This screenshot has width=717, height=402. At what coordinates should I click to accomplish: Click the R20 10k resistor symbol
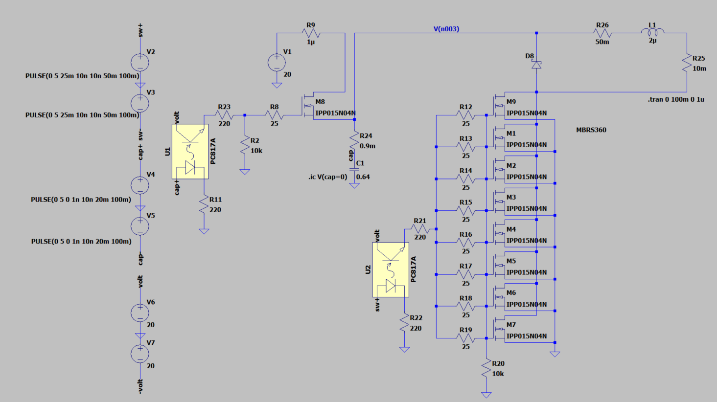click(486, 367)
